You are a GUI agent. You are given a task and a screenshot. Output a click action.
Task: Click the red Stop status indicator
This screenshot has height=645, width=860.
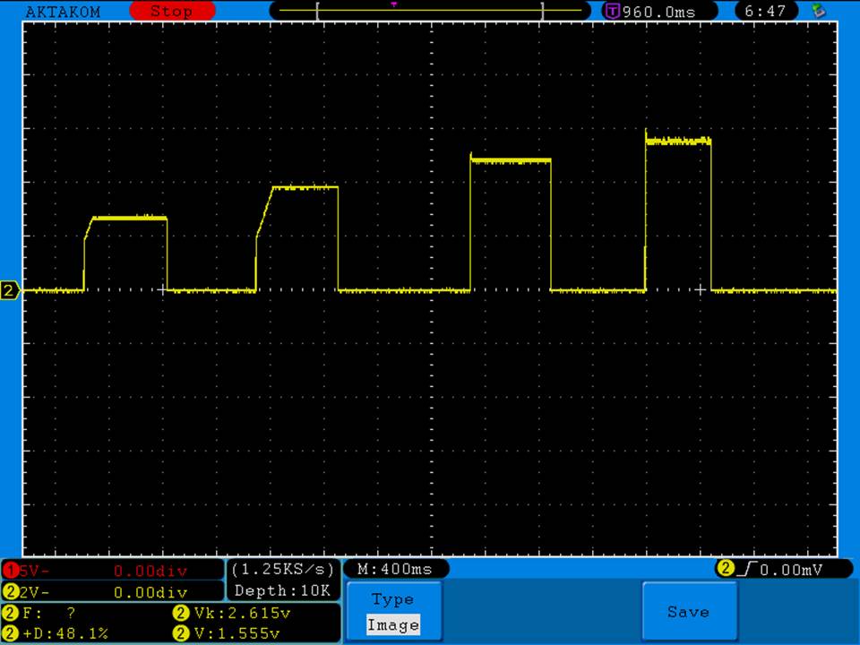click(172, 12)
